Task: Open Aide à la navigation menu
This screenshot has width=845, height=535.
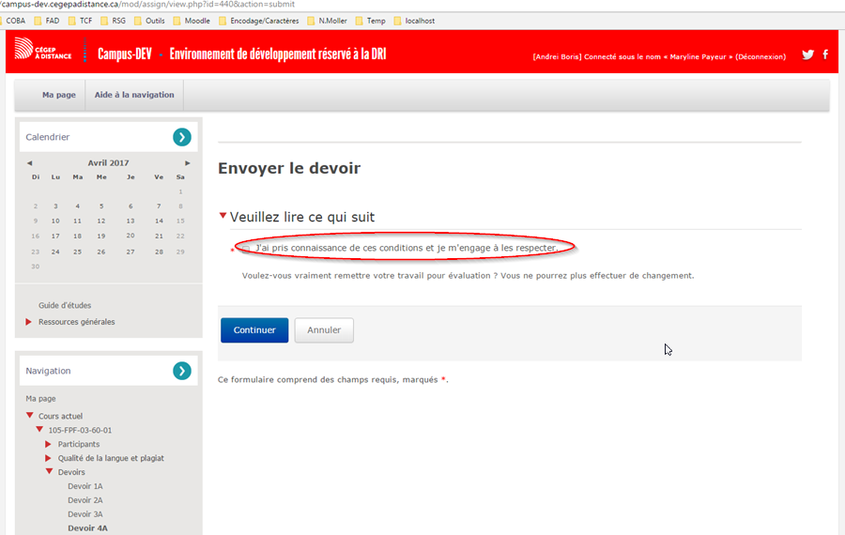Action: [x=134, y=95]
